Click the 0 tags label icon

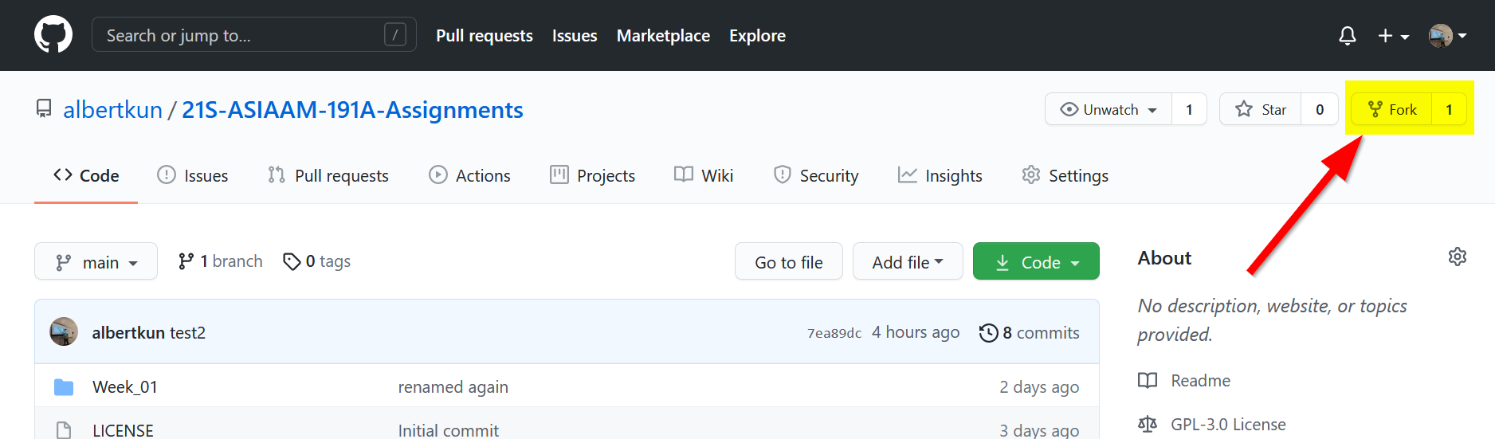(292, 261)
